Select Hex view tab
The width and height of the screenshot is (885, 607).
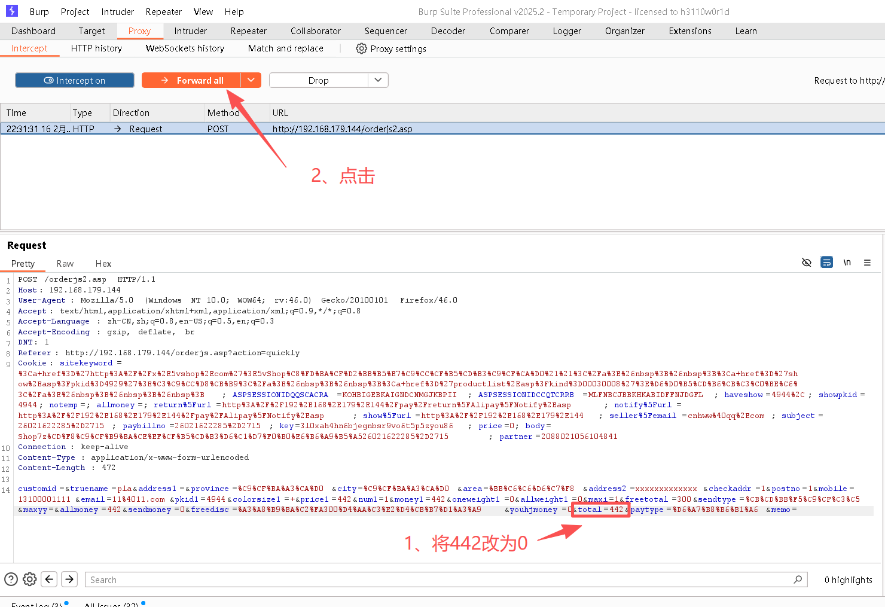pos(103,264)
